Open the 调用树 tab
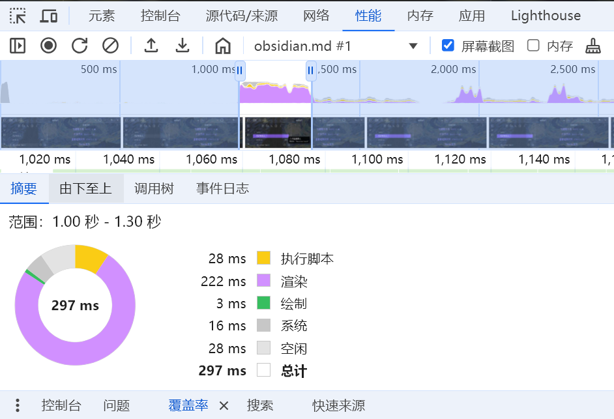The width and height of the screenshot is (614, 419). (154, 189)
